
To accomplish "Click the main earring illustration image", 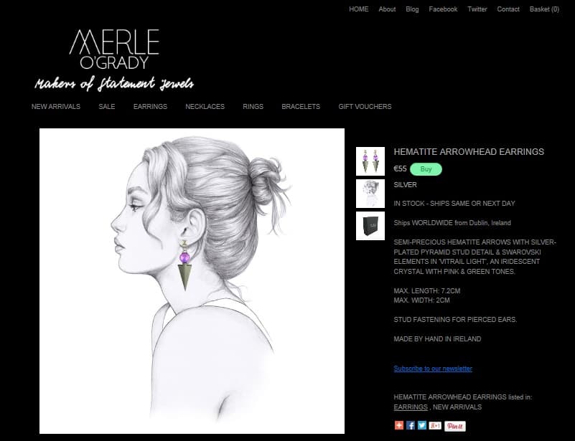I will click(192, 281).
